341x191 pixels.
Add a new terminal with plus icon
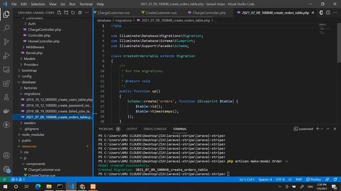[x=318, y=128]
